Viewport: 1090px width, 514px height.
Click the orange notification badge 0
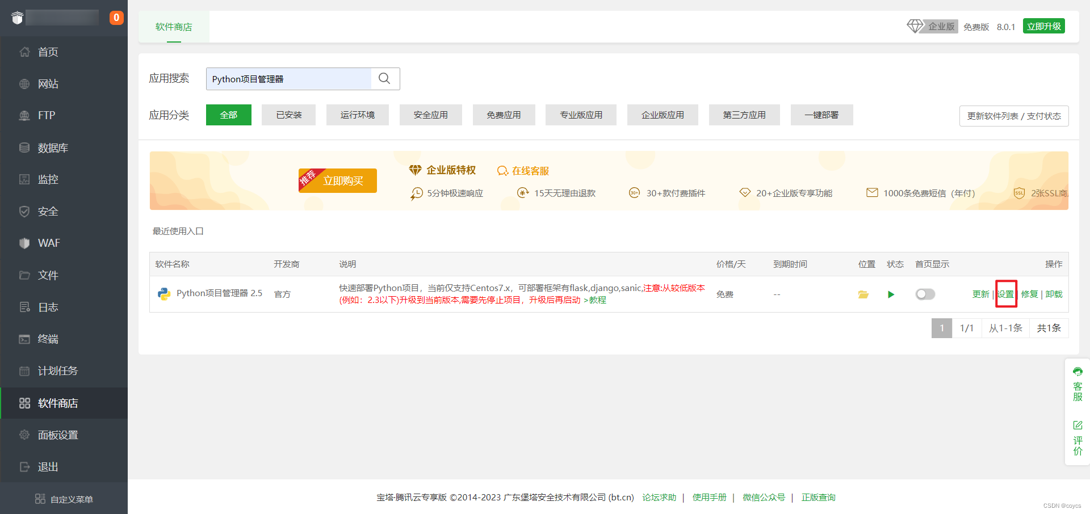116,18
